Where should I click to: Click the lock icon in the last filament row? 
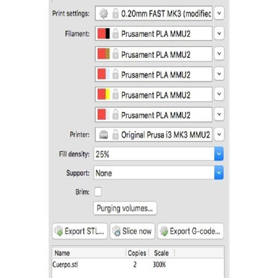click(x=115, y=115)
